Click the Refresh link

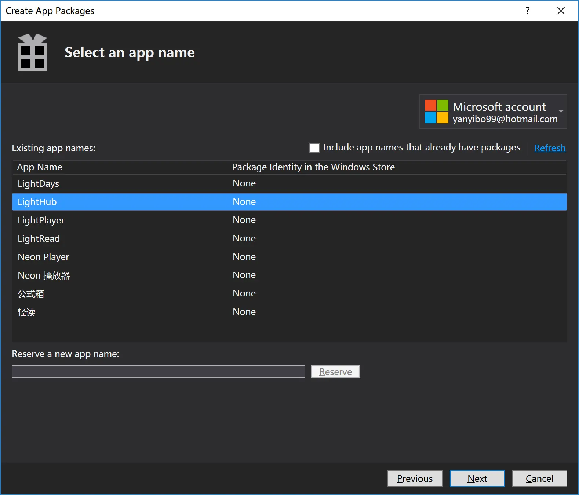pyautogui.click(x=549, y=148)
